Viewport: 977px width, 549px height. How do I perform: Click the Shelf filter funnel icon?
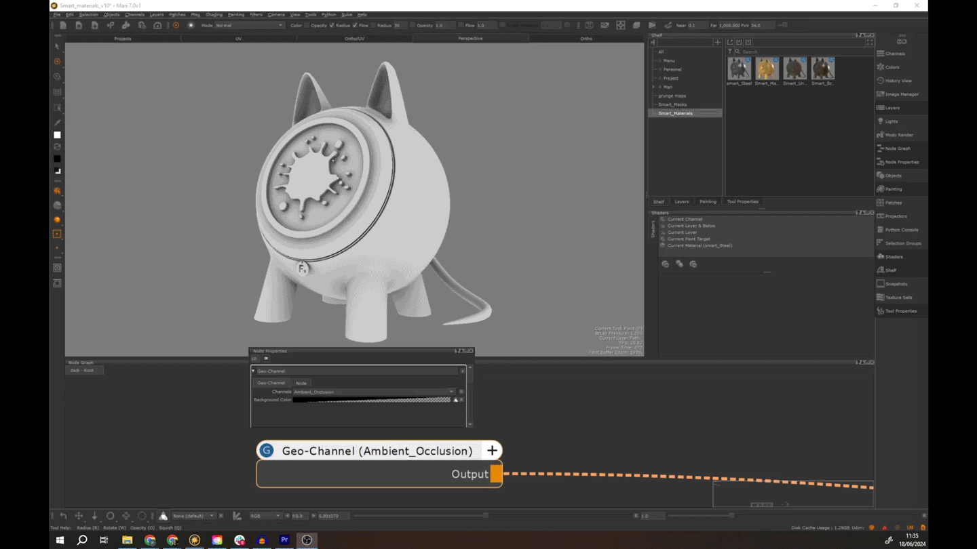coord(730,52)
